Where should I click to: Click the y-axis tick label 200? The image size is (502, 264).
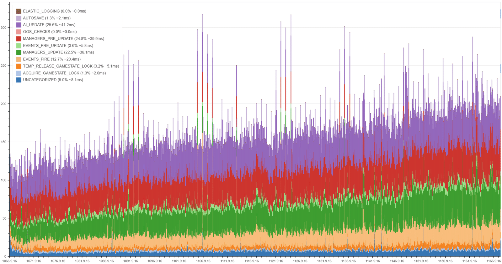(x=3, y=104)
